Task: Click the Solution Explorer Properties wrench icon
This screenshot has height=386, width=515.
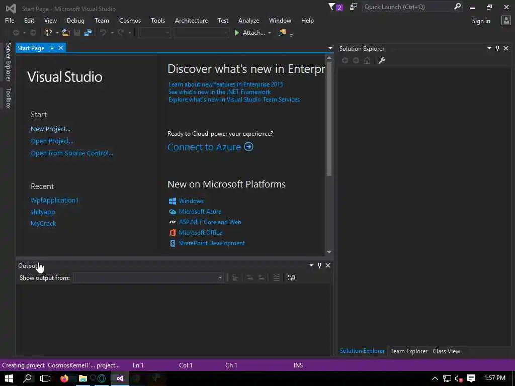Action: [382, 60]
